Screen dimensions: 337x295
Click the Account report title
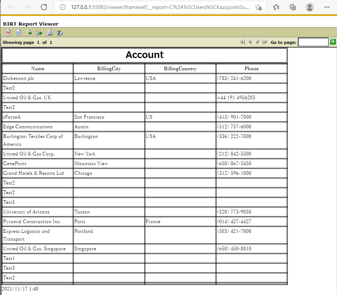point(145,55)
